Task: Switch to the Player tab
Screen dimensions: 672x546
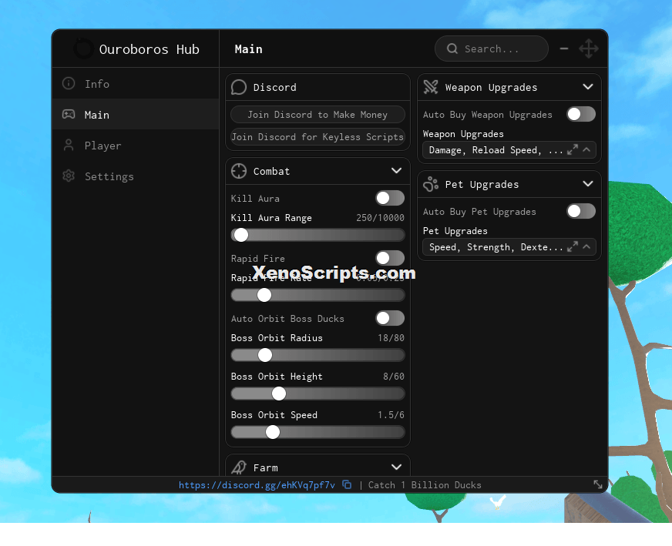Action: coord(136,146)
